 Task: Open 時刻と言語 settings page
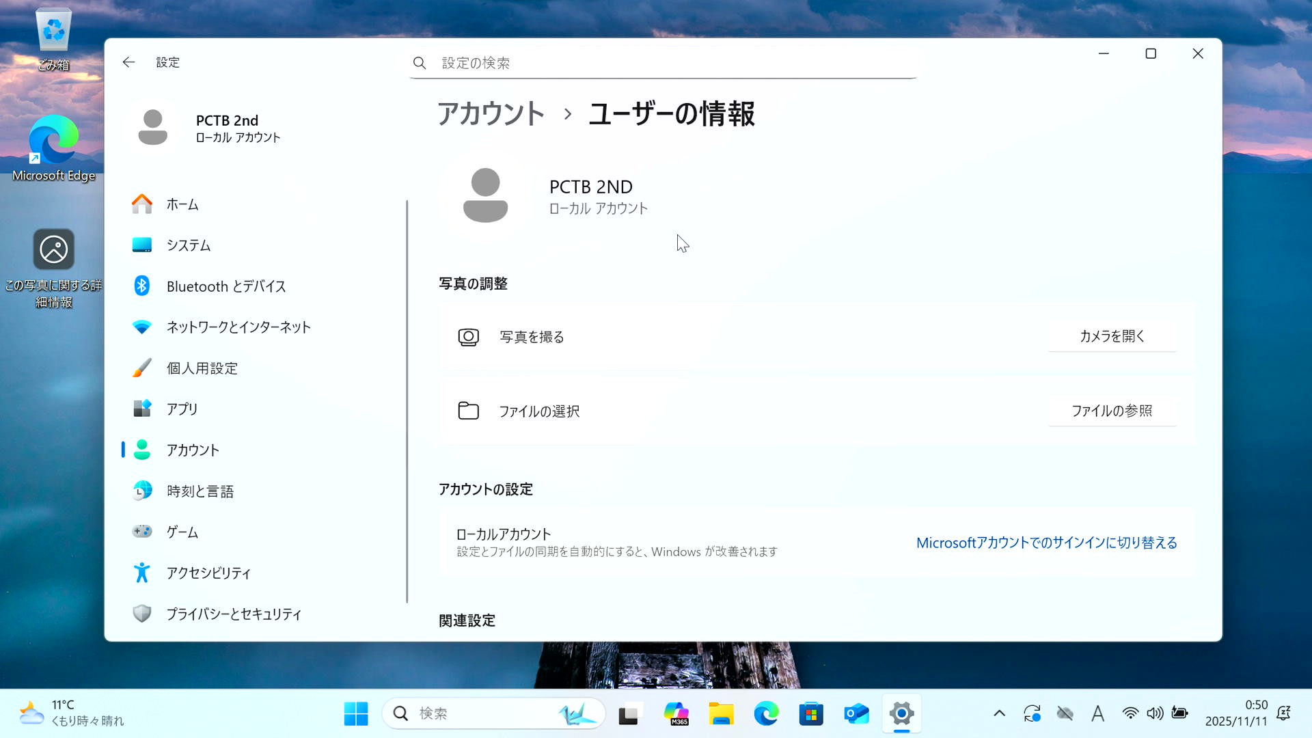[x=200, y=491]
